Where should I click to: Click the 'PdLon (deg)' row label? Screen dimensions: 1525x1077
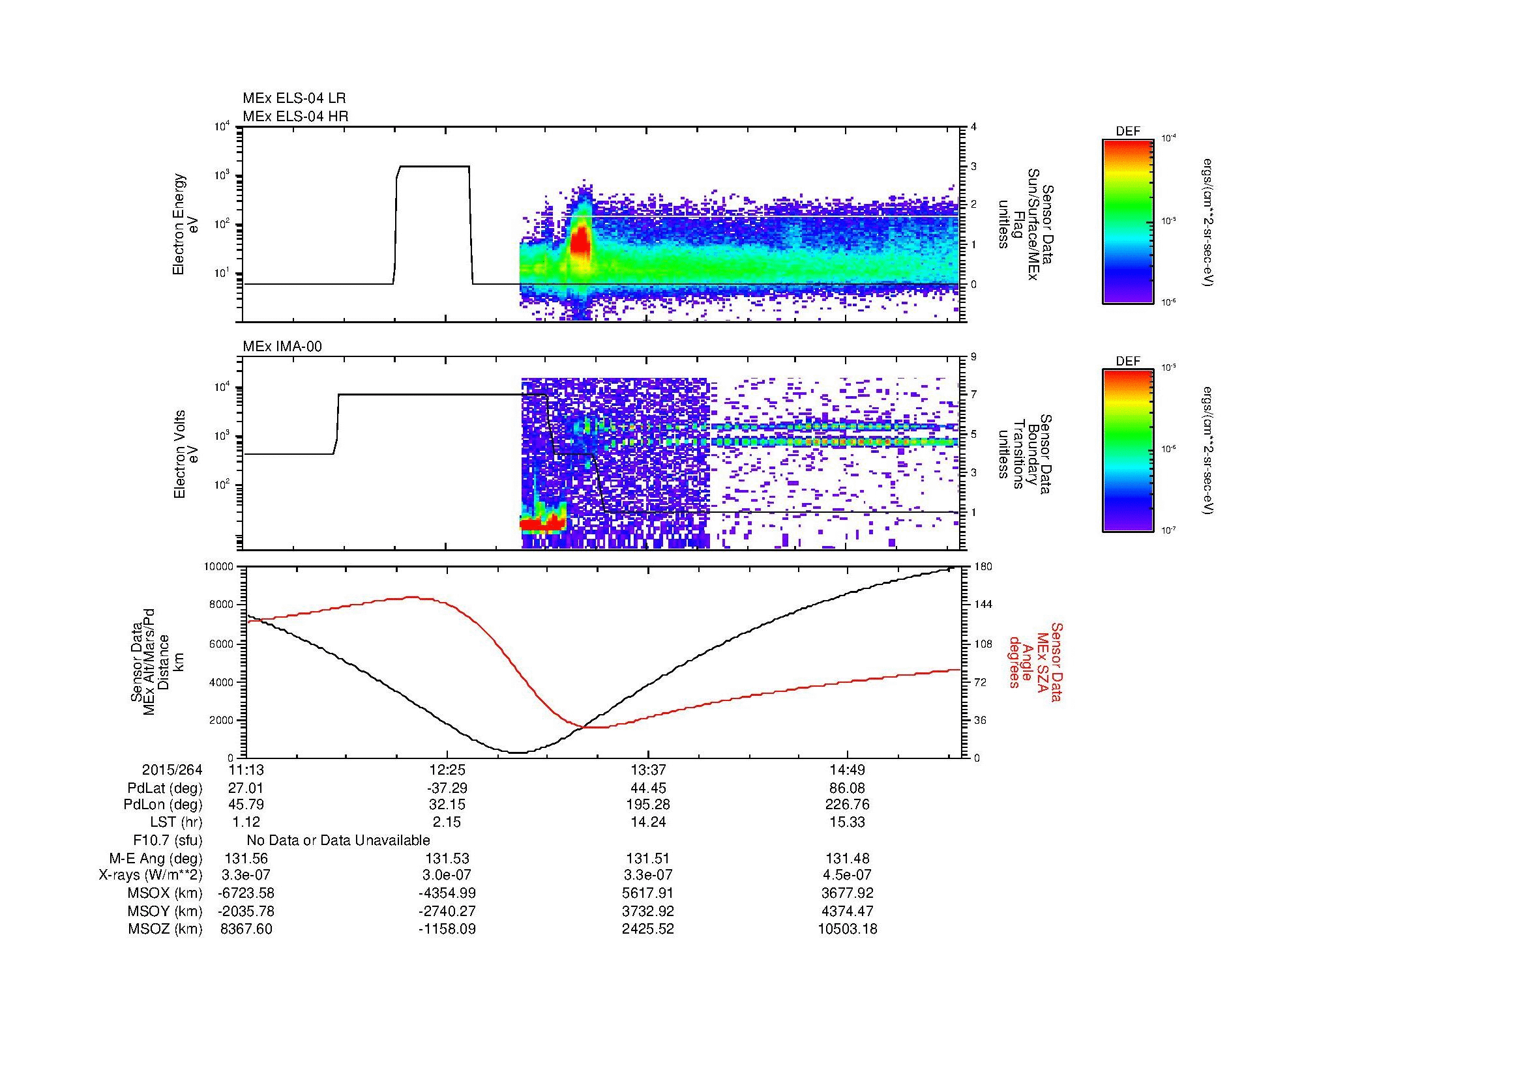coord(164,805)
